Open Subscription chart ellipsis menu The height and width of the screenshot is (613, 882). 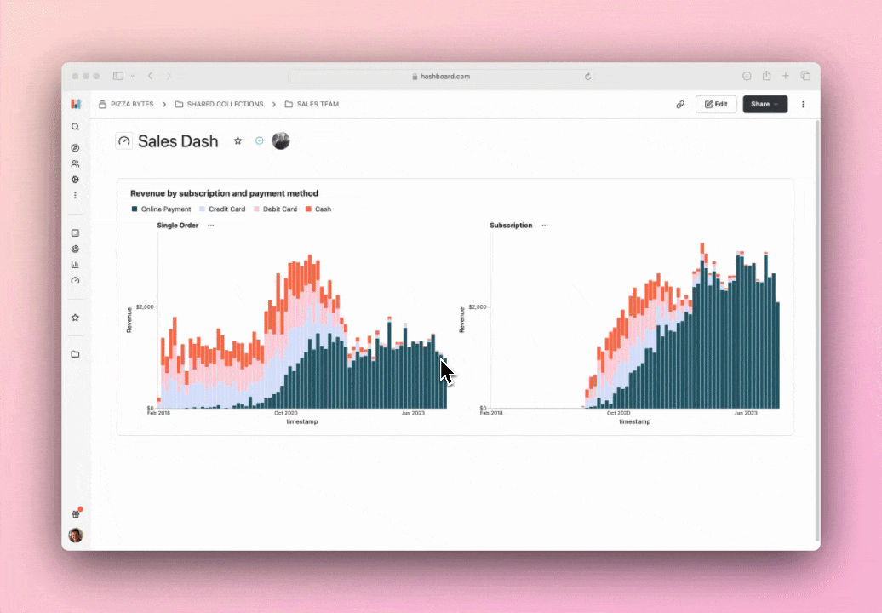[x=545, y=226]
